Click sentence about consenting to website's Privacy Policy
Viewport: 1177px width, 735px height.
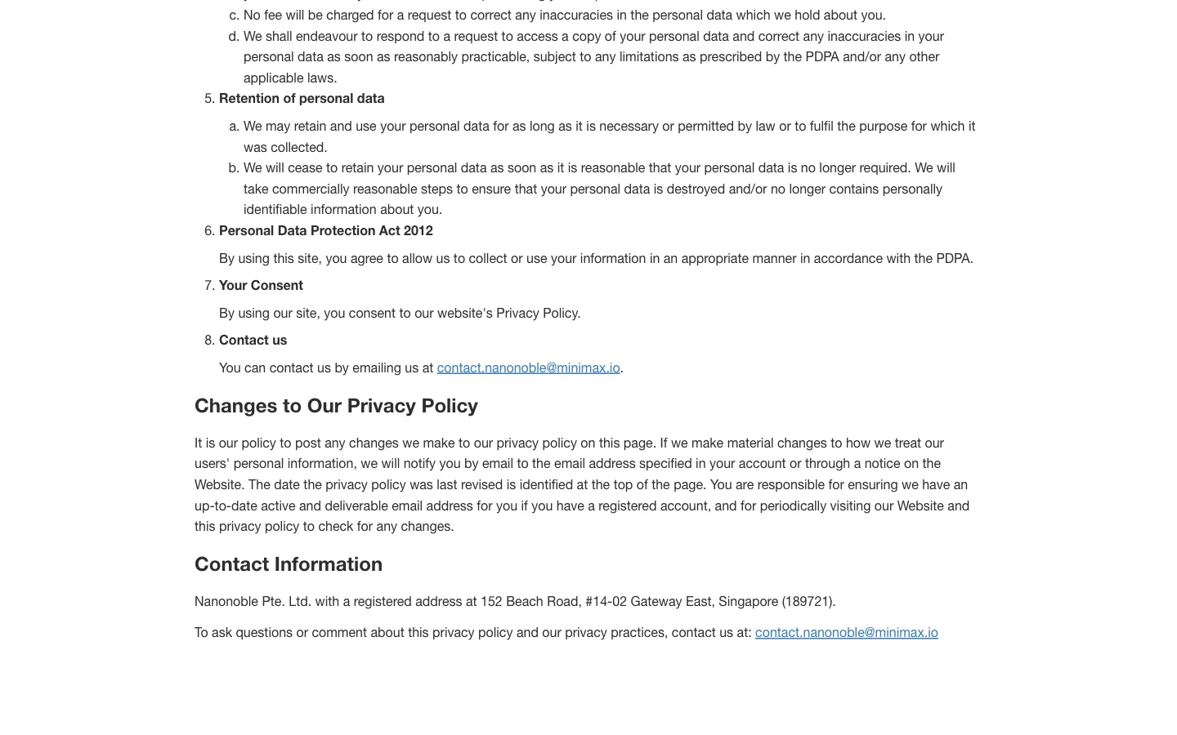pos(400,313)
